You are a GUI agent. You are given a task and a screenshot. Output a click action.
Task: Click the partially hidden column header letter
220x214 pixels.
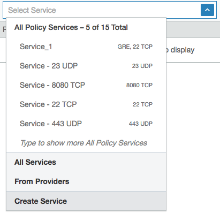click(4, 29)
